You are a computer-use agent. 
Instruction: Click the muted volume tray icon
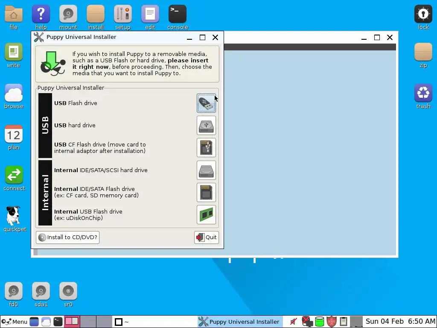click(293, 322)
